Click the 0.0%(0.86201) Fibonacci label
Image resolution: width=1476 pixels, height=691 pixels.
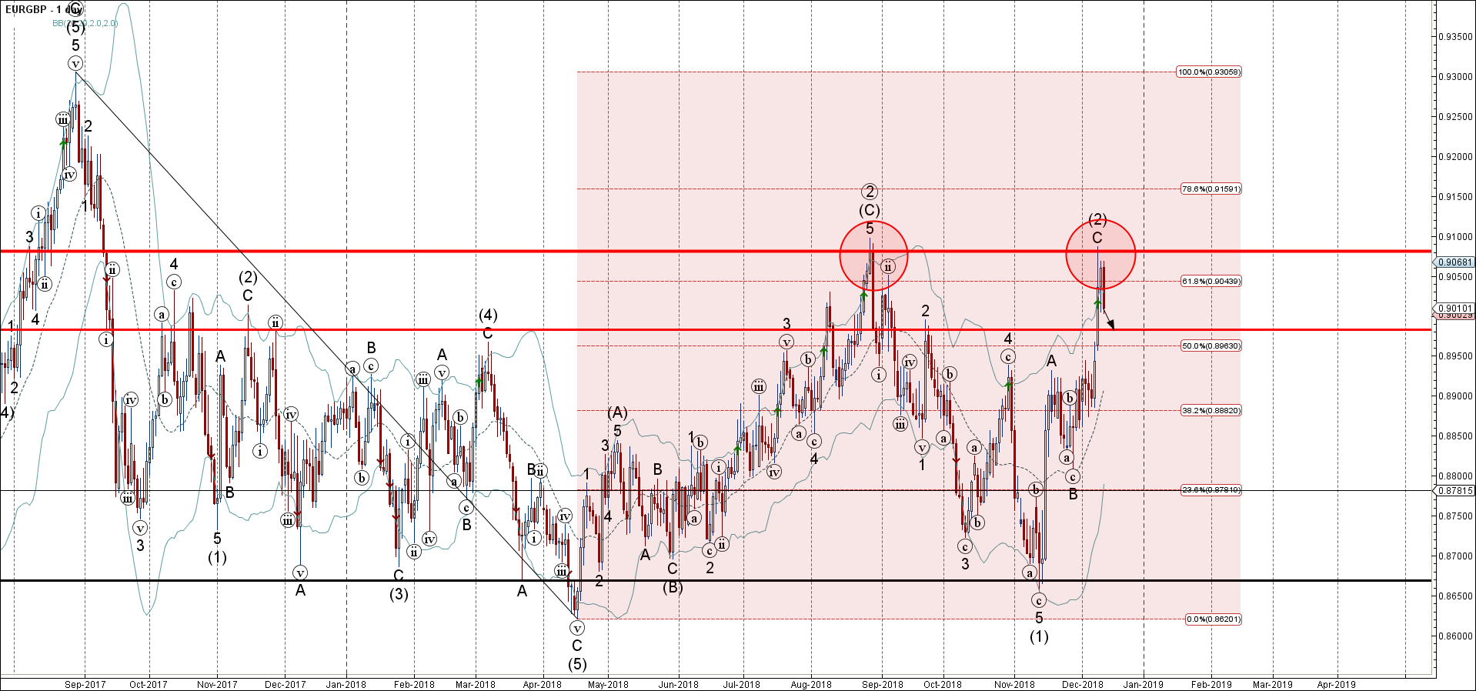[1212, 619]
